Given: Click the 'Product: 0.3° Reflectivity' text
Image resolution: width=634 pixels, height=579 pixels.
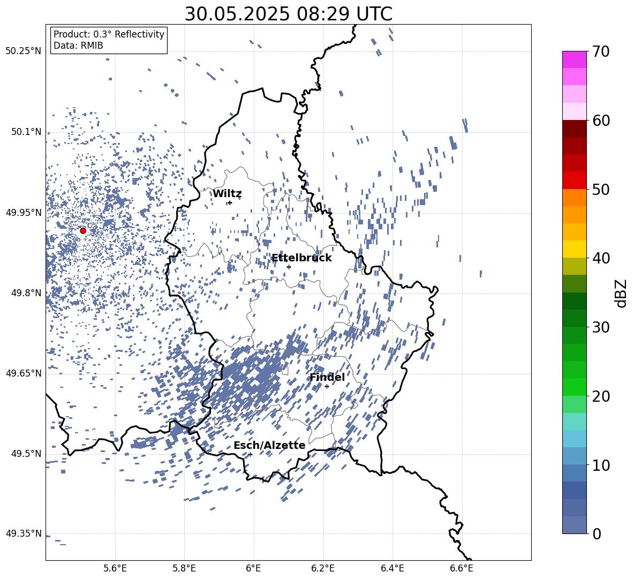Looking at the screenshot, I should (x=109, y=34).
